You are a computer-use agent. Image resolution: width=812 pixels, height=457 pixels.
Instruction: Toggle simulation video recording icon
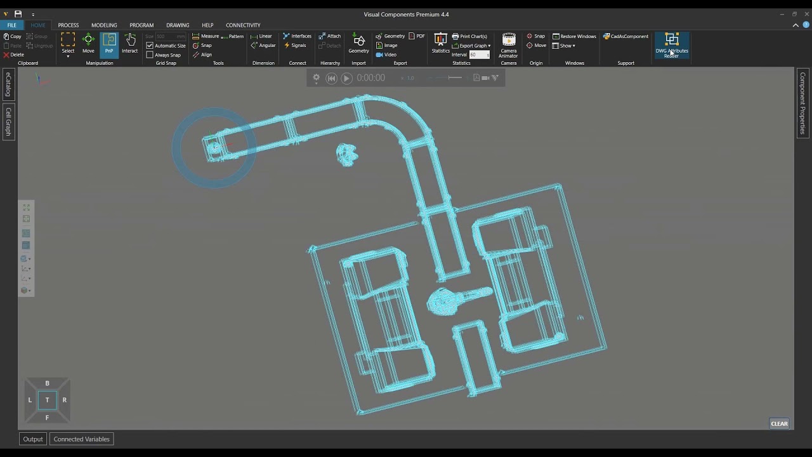click(485, 77)
